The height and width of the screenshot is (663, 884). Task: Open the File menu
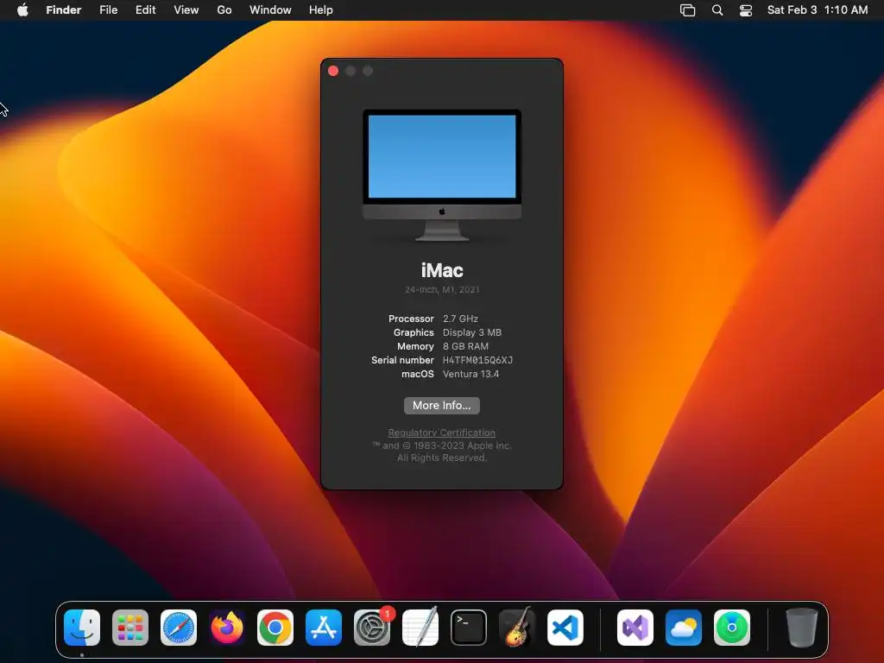pyautogui.click(x=108, y=10)
